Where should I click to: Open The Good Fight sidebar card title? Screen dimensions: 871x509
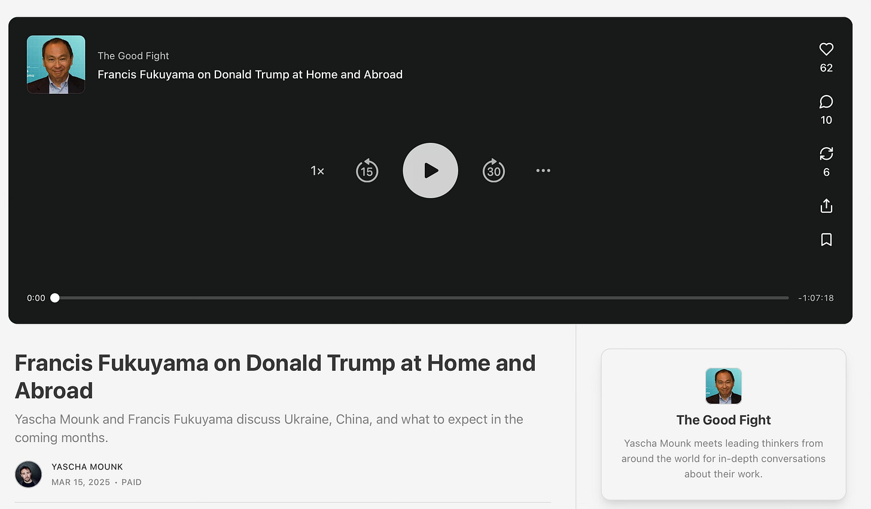[723, 420]
